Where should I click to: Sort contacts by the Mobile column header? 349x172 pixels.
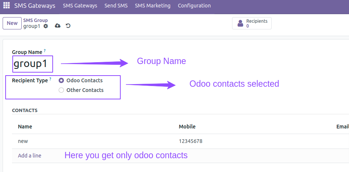[187, 127]
